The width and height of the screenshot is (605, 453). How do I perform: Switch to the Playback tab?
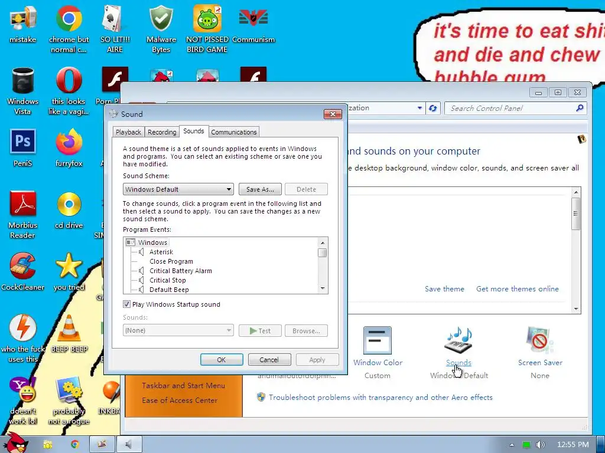point(128,132)
